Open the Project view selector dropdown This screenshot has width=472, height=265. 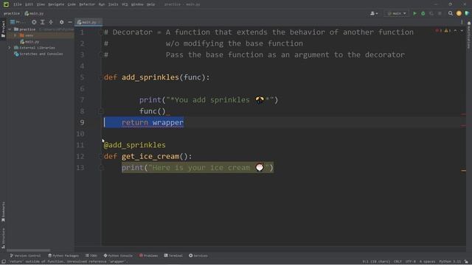[x=18, y=22]
